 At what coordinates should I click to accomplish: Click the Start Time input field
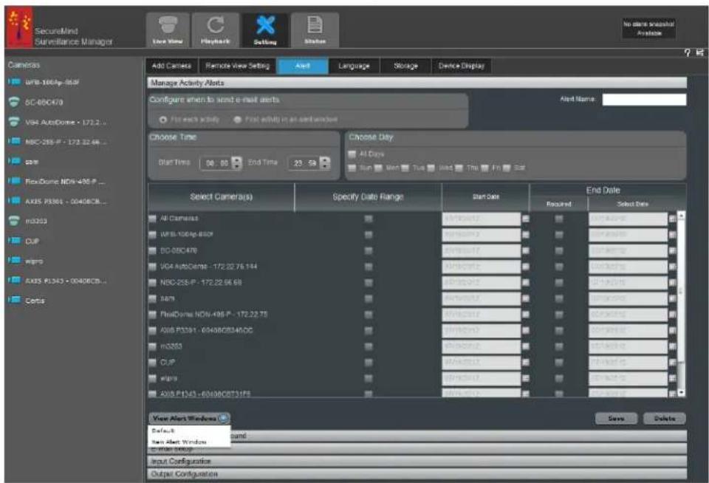(216, 162)
